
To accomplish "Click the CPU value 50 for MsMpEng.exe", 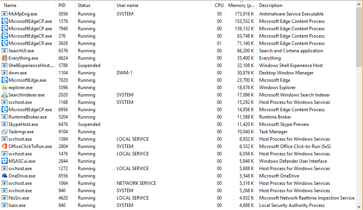I will coord(219,14).
